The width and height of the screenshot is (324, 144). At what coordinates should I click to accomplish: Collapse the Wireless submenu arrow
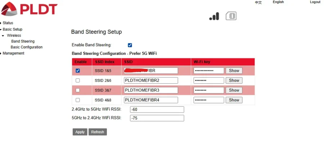coord(3,36)
